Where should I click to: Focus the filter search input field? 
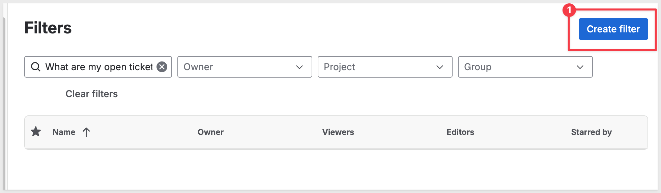coord(98,67)
